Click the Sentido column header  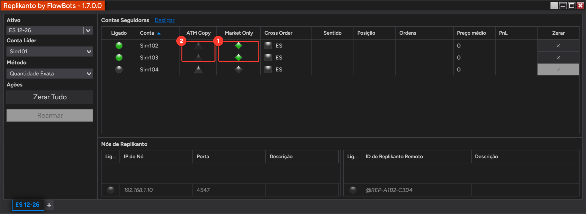[x=332, y=33]
